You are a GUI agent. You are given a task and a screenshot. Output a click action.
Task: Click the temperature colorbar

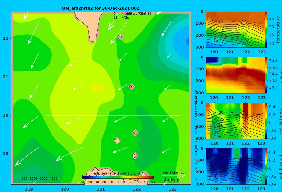pyautogui.click(x=266, y=30)
